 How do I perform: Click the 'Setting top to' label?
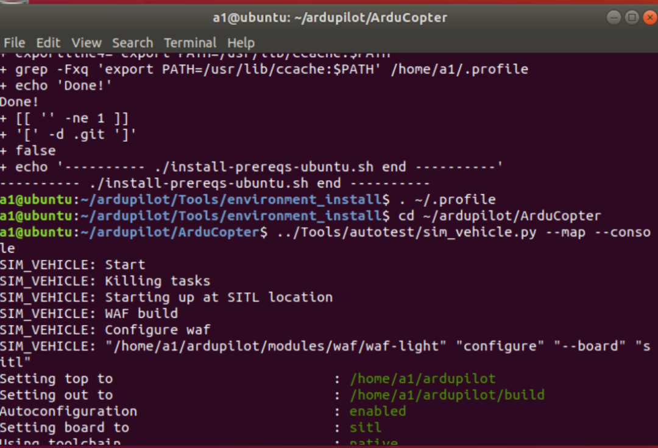click(x=56, y=379)
